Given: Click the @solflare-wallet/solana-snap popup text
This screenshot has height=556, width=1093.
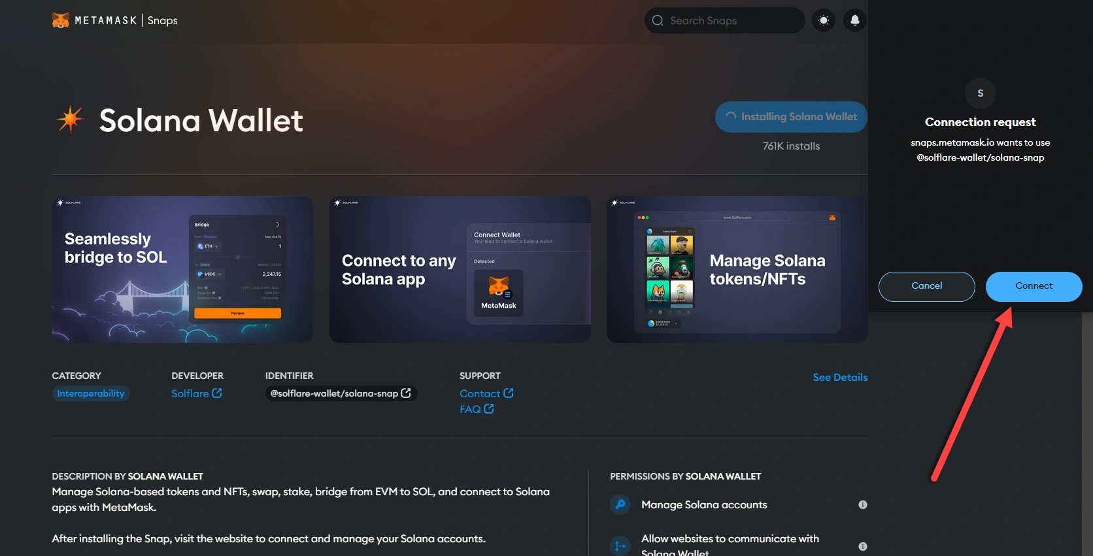Looking at the screenshot, I should tap(981, 157).
